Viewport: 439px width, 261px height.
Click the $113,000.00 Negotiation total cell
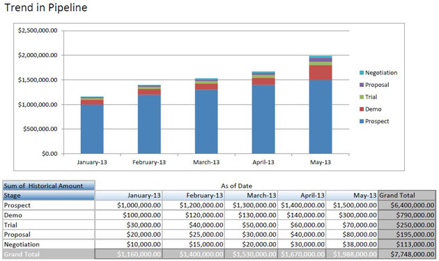coord(407,244)
